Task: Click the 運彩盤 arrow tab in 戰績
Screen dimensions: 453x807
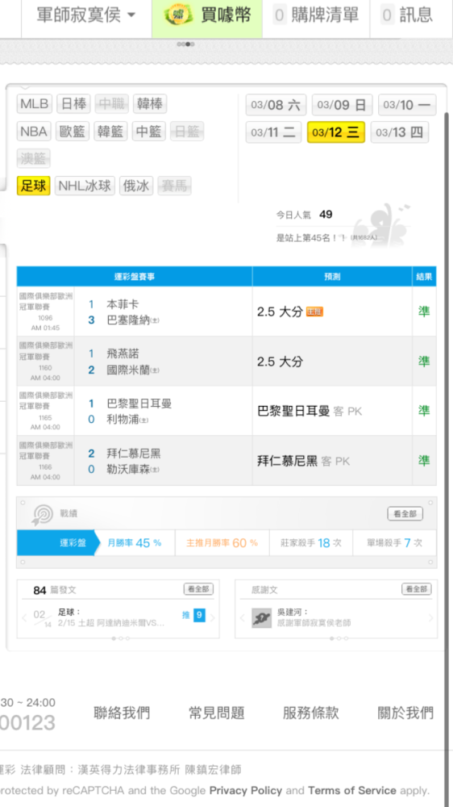Action: pyautogui.click(x=56, y=542)
